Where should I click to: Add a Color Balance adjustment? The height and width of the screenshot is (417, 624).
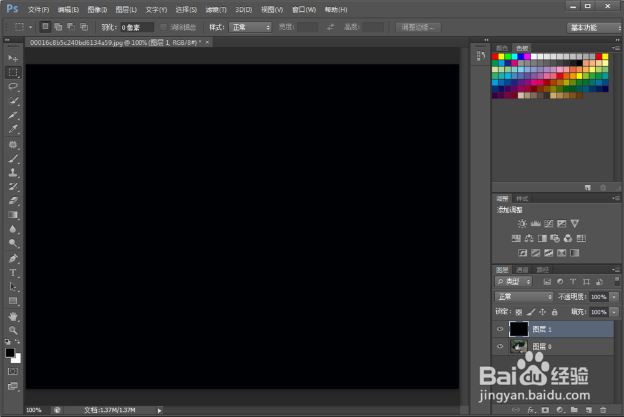(529, 239)
